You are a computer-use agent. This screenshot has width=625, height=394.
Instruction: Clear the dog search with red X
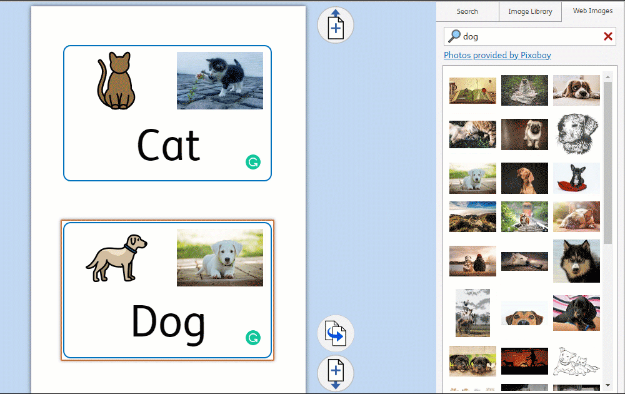pyautogui.click(x=607, y=36)
